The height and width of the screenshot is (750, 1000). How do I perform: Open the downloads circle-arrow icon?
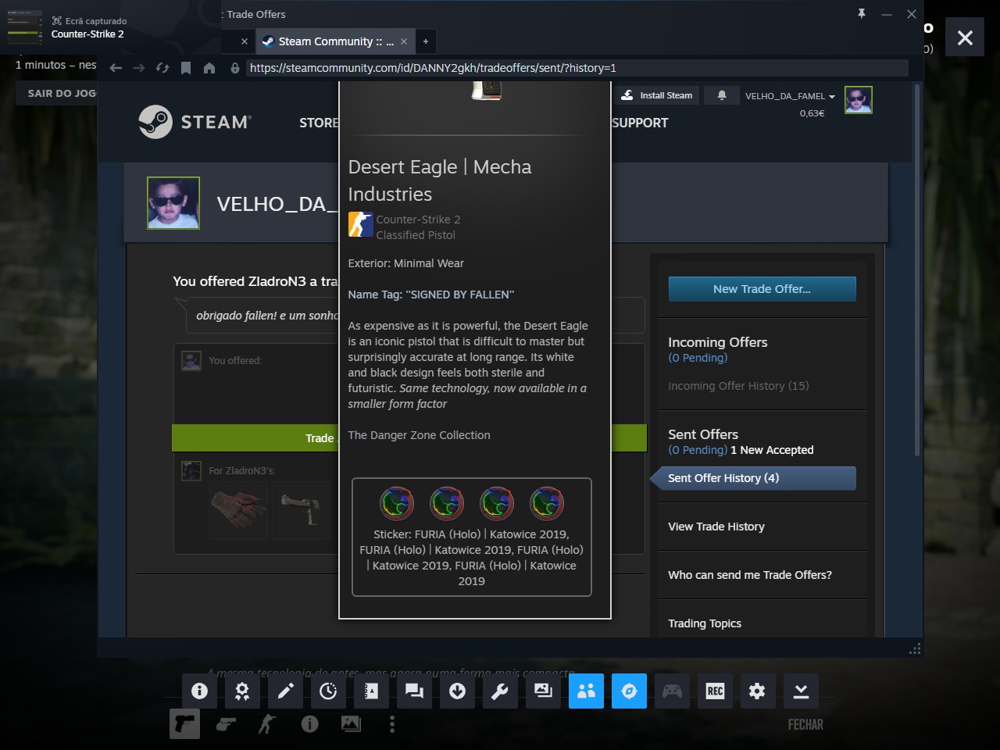[457, 691]
